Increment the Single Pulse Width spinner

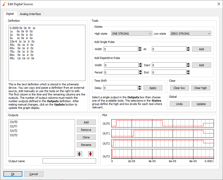[140, 48]
